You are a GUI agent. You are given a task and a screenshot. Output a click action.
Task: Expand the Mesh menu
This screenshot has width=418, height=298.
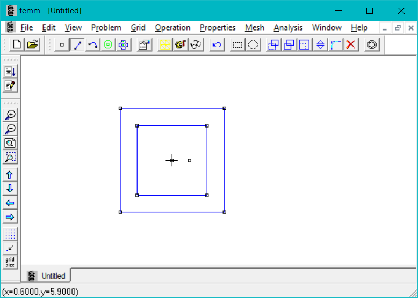pyautogui.click(x=254, y=27)
